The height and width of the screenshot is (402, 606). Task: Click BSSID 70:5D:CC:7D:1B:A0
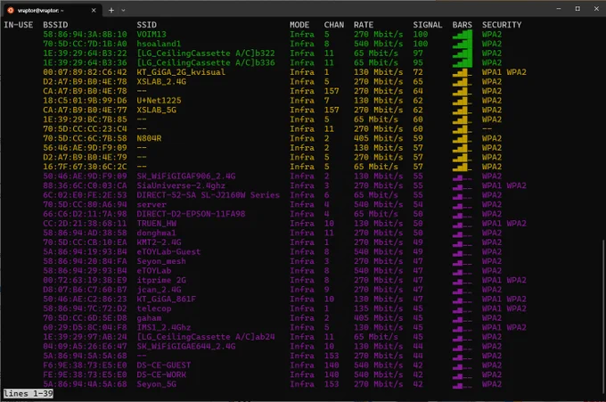[85, 44]
